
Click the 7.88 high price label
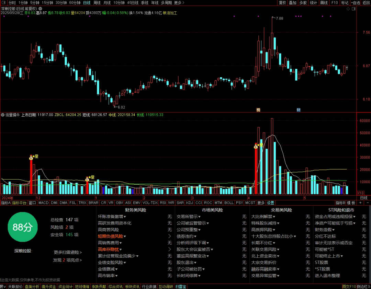279,19
